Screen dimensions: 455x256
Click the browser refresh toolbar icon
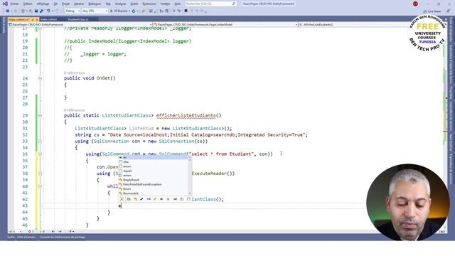coord(134,11)
